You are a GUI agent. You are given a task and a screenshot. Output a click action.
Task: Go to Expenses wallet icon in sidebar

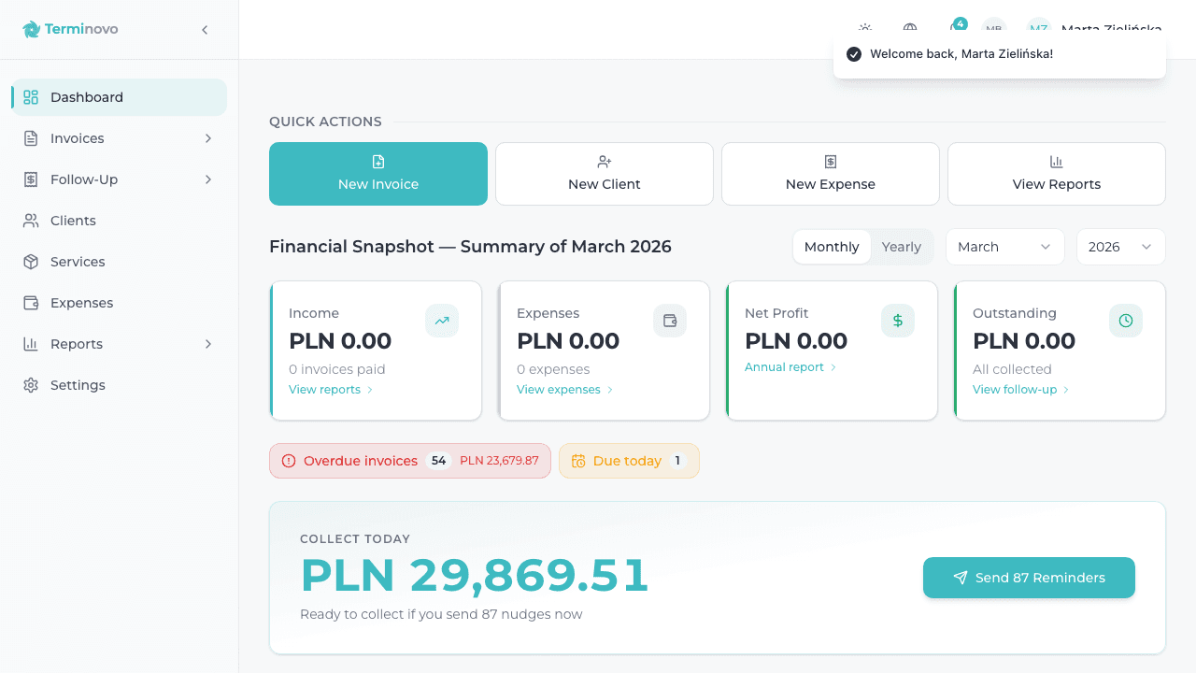[31, 303]
